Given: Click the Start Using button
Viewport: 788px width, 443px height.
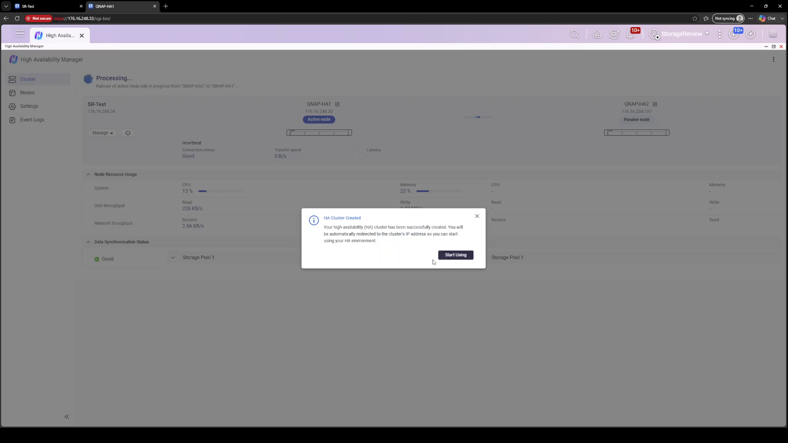Looking at the screenshot, I should (x=456, y=255).
